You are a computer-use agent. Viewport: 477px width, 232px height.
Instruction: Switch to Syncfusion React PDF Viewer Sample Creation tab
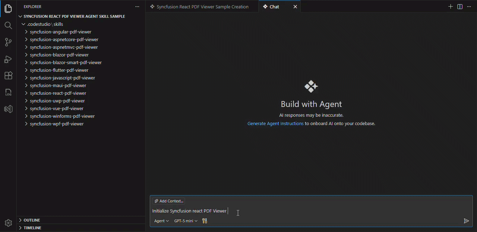pos(199,7)
